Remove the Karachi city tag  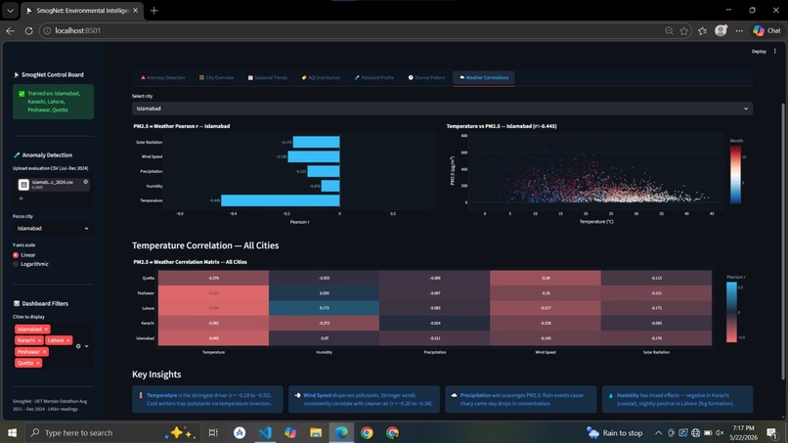click(x=40, y=340)
